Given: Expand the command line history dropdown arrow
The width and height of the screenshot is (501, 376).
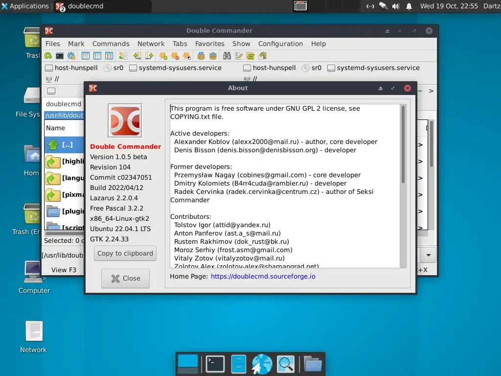Looking at the screenshot, I should point(429,255).
